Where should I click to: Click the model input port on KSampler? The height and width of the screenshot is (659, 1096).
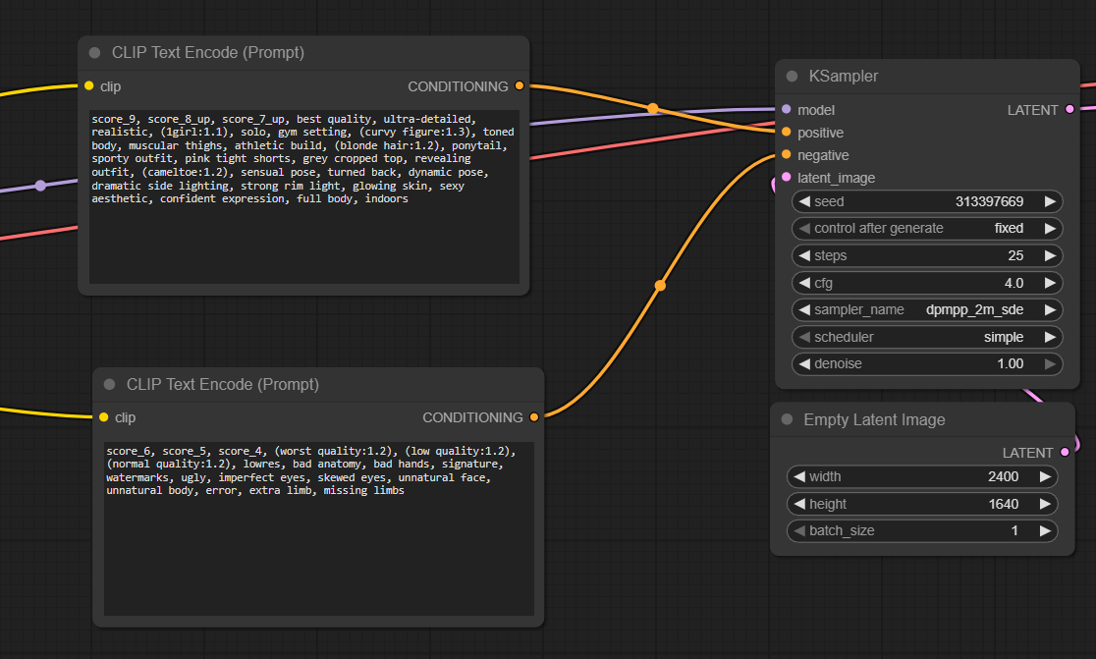787,110
